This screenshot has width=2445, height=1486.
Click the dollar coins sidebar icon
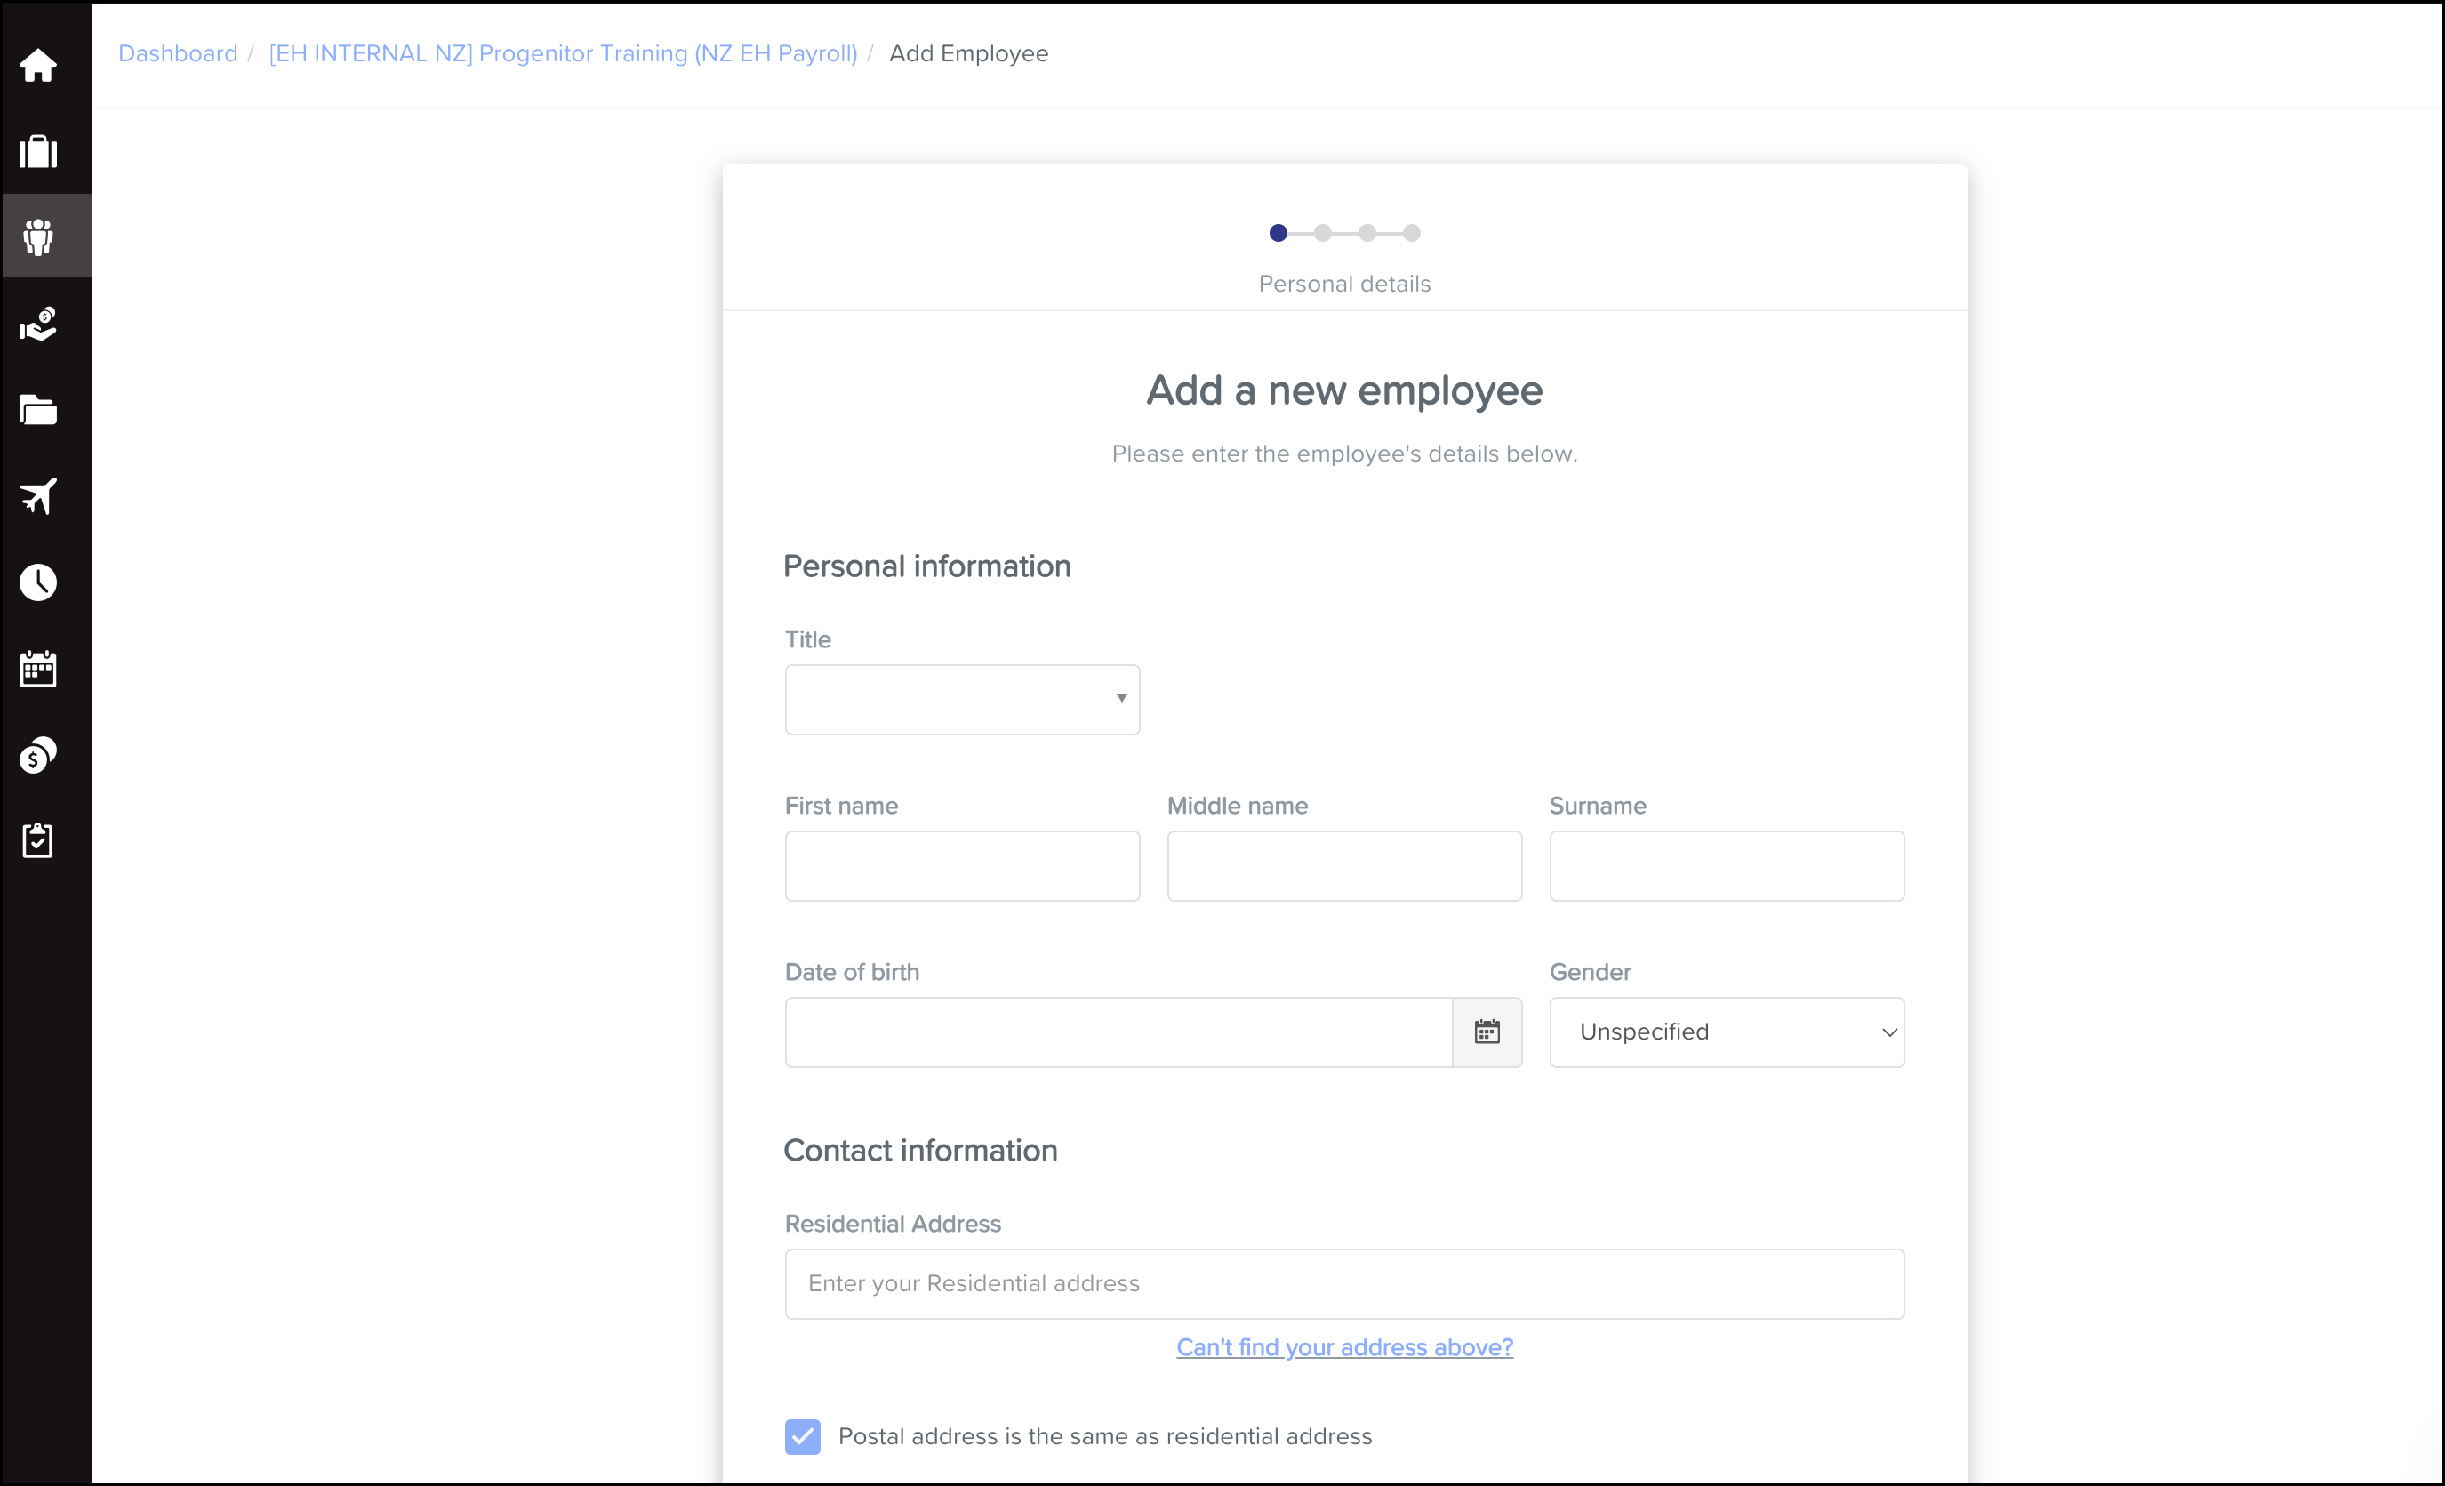[x=37, y=755]
